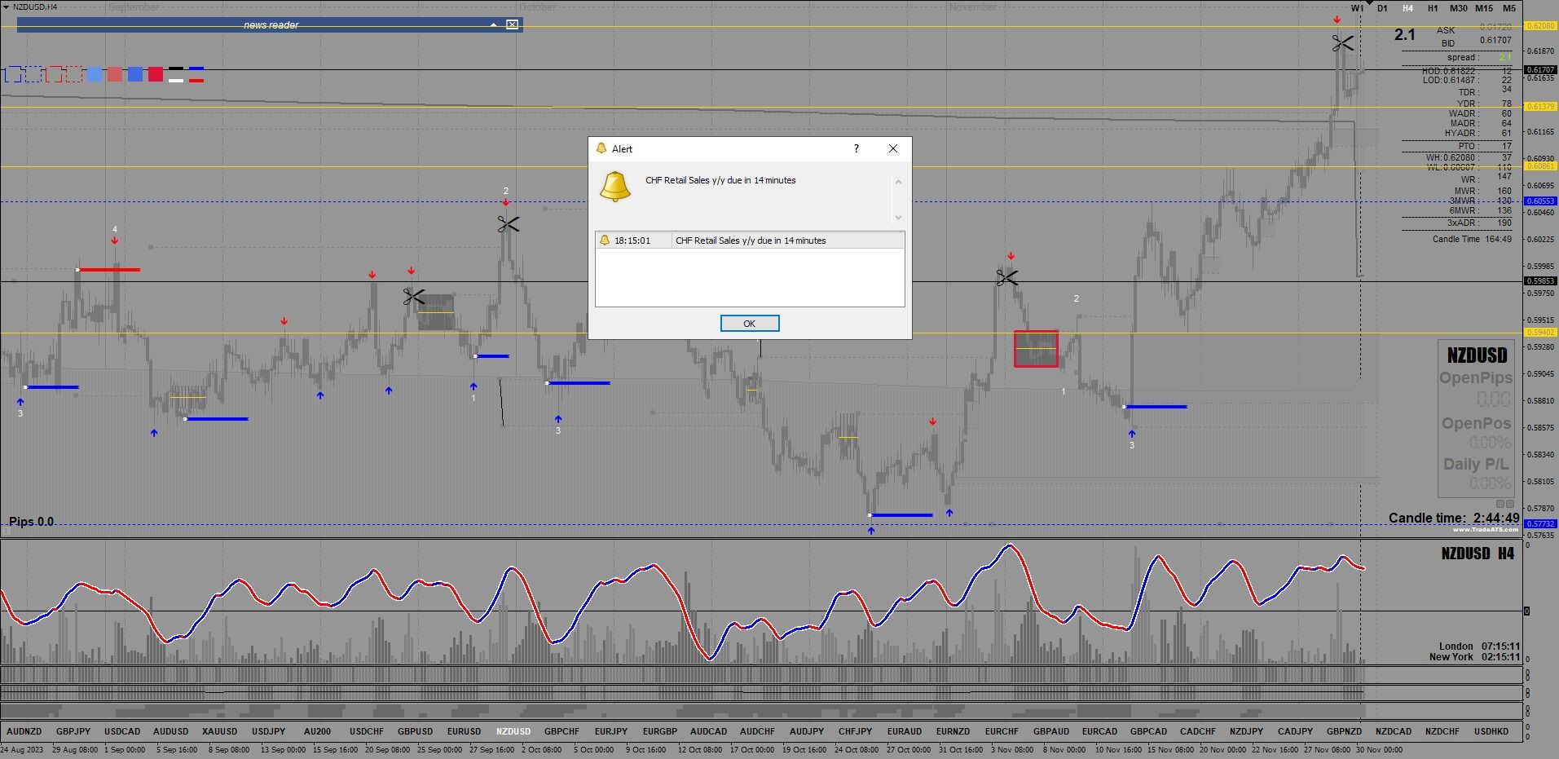
Task: Switch chart to AU200
Action: tap(318, 731)
